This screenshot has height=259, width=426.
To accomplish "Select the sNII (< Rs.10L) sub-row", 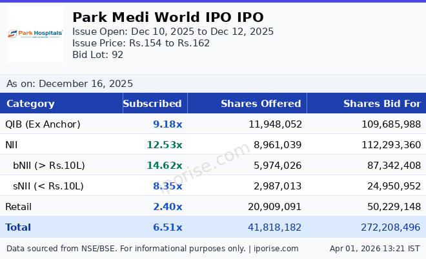I will tap(48, 186).
